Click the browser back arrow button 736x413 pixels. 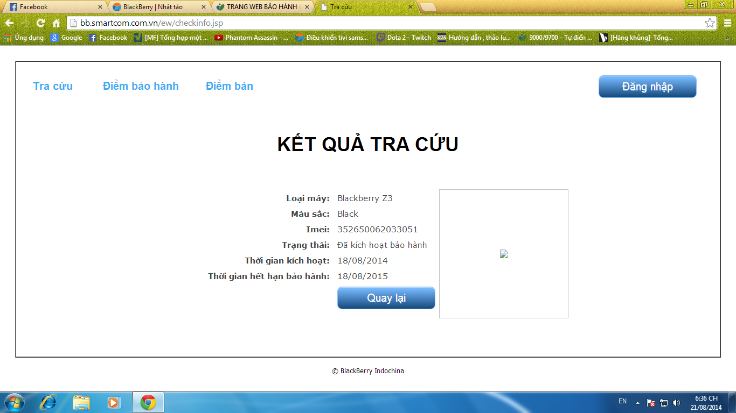(x=9, y=23)
